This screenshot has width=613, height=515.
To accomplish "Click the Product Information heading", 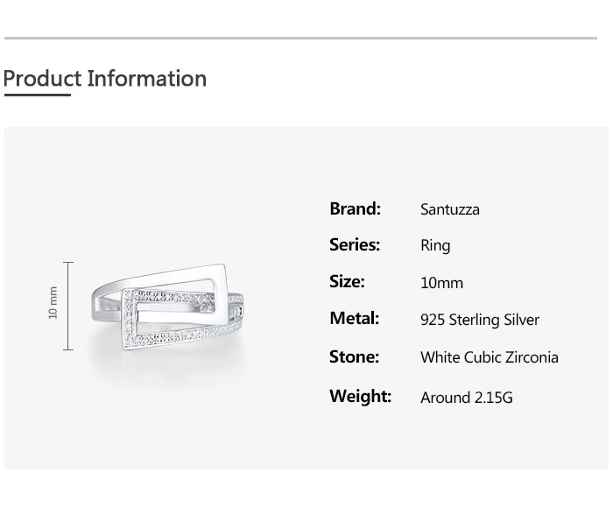I will pos(105,78).
